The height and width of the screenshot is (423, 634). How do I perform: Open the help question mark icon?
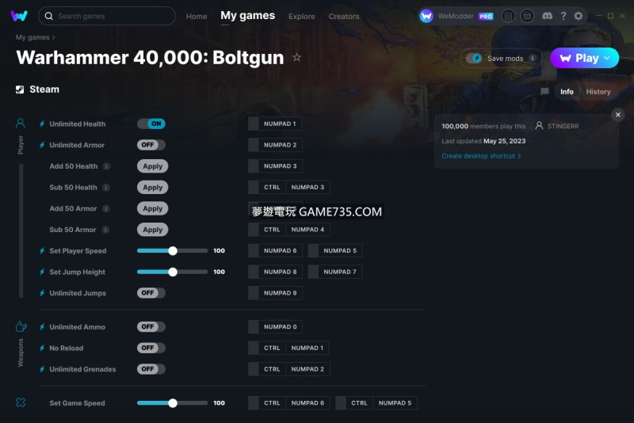click(563, 16)
